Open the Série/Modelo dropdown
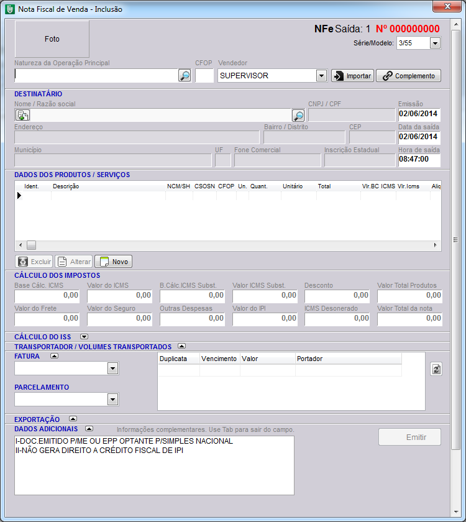The image size is (466, 522). point(435,43)
